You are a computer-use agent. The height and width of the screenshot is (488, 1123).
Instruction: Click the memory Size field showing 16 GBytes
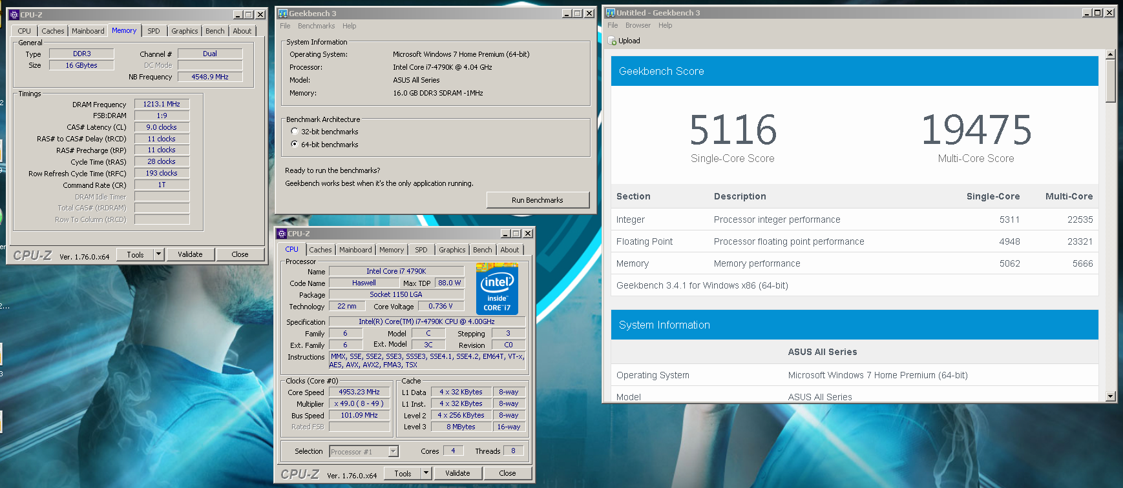point(81,65)
